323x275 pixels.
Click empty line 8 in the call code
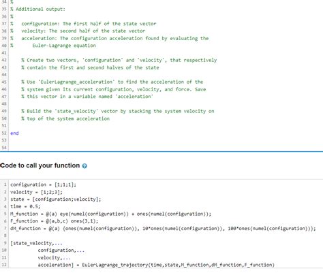tap(166, 236)
